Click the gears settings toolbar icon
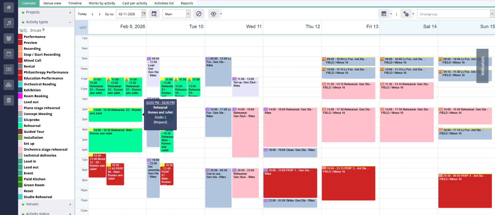Viewport: 495px width, 215px height. (406, 14)
